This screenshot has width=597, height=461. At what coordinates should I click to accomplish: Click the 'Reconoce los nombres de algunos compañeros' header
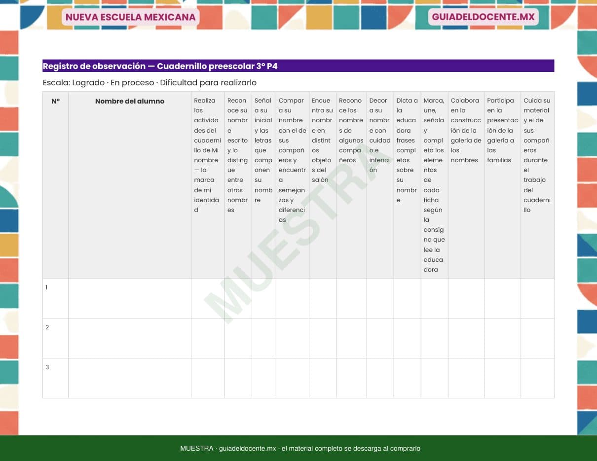pos(351,185)
